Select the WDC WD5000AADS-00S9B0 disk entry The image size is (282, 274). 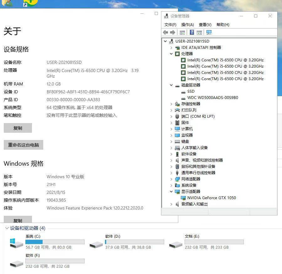(x=212, y=98)
